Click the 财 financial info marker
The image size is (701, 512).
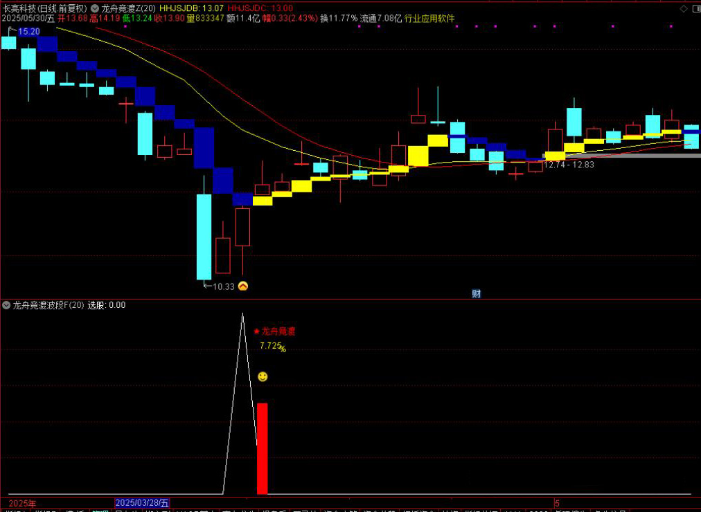(477, 293)
